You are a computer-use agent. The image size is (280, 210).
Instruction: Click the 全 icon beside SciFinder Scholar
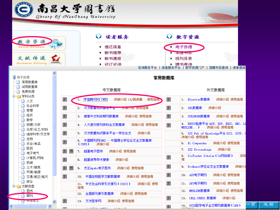click(169, 157)
